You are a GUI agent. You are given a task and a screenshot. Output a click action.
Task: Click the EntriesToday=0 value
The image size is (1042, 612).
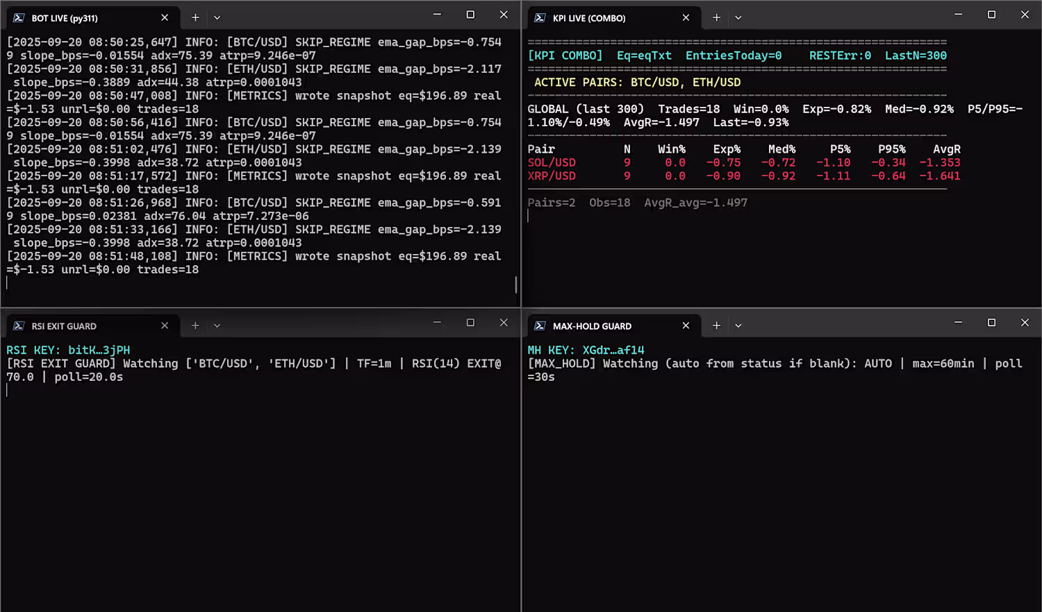click(x=734, y=56)
